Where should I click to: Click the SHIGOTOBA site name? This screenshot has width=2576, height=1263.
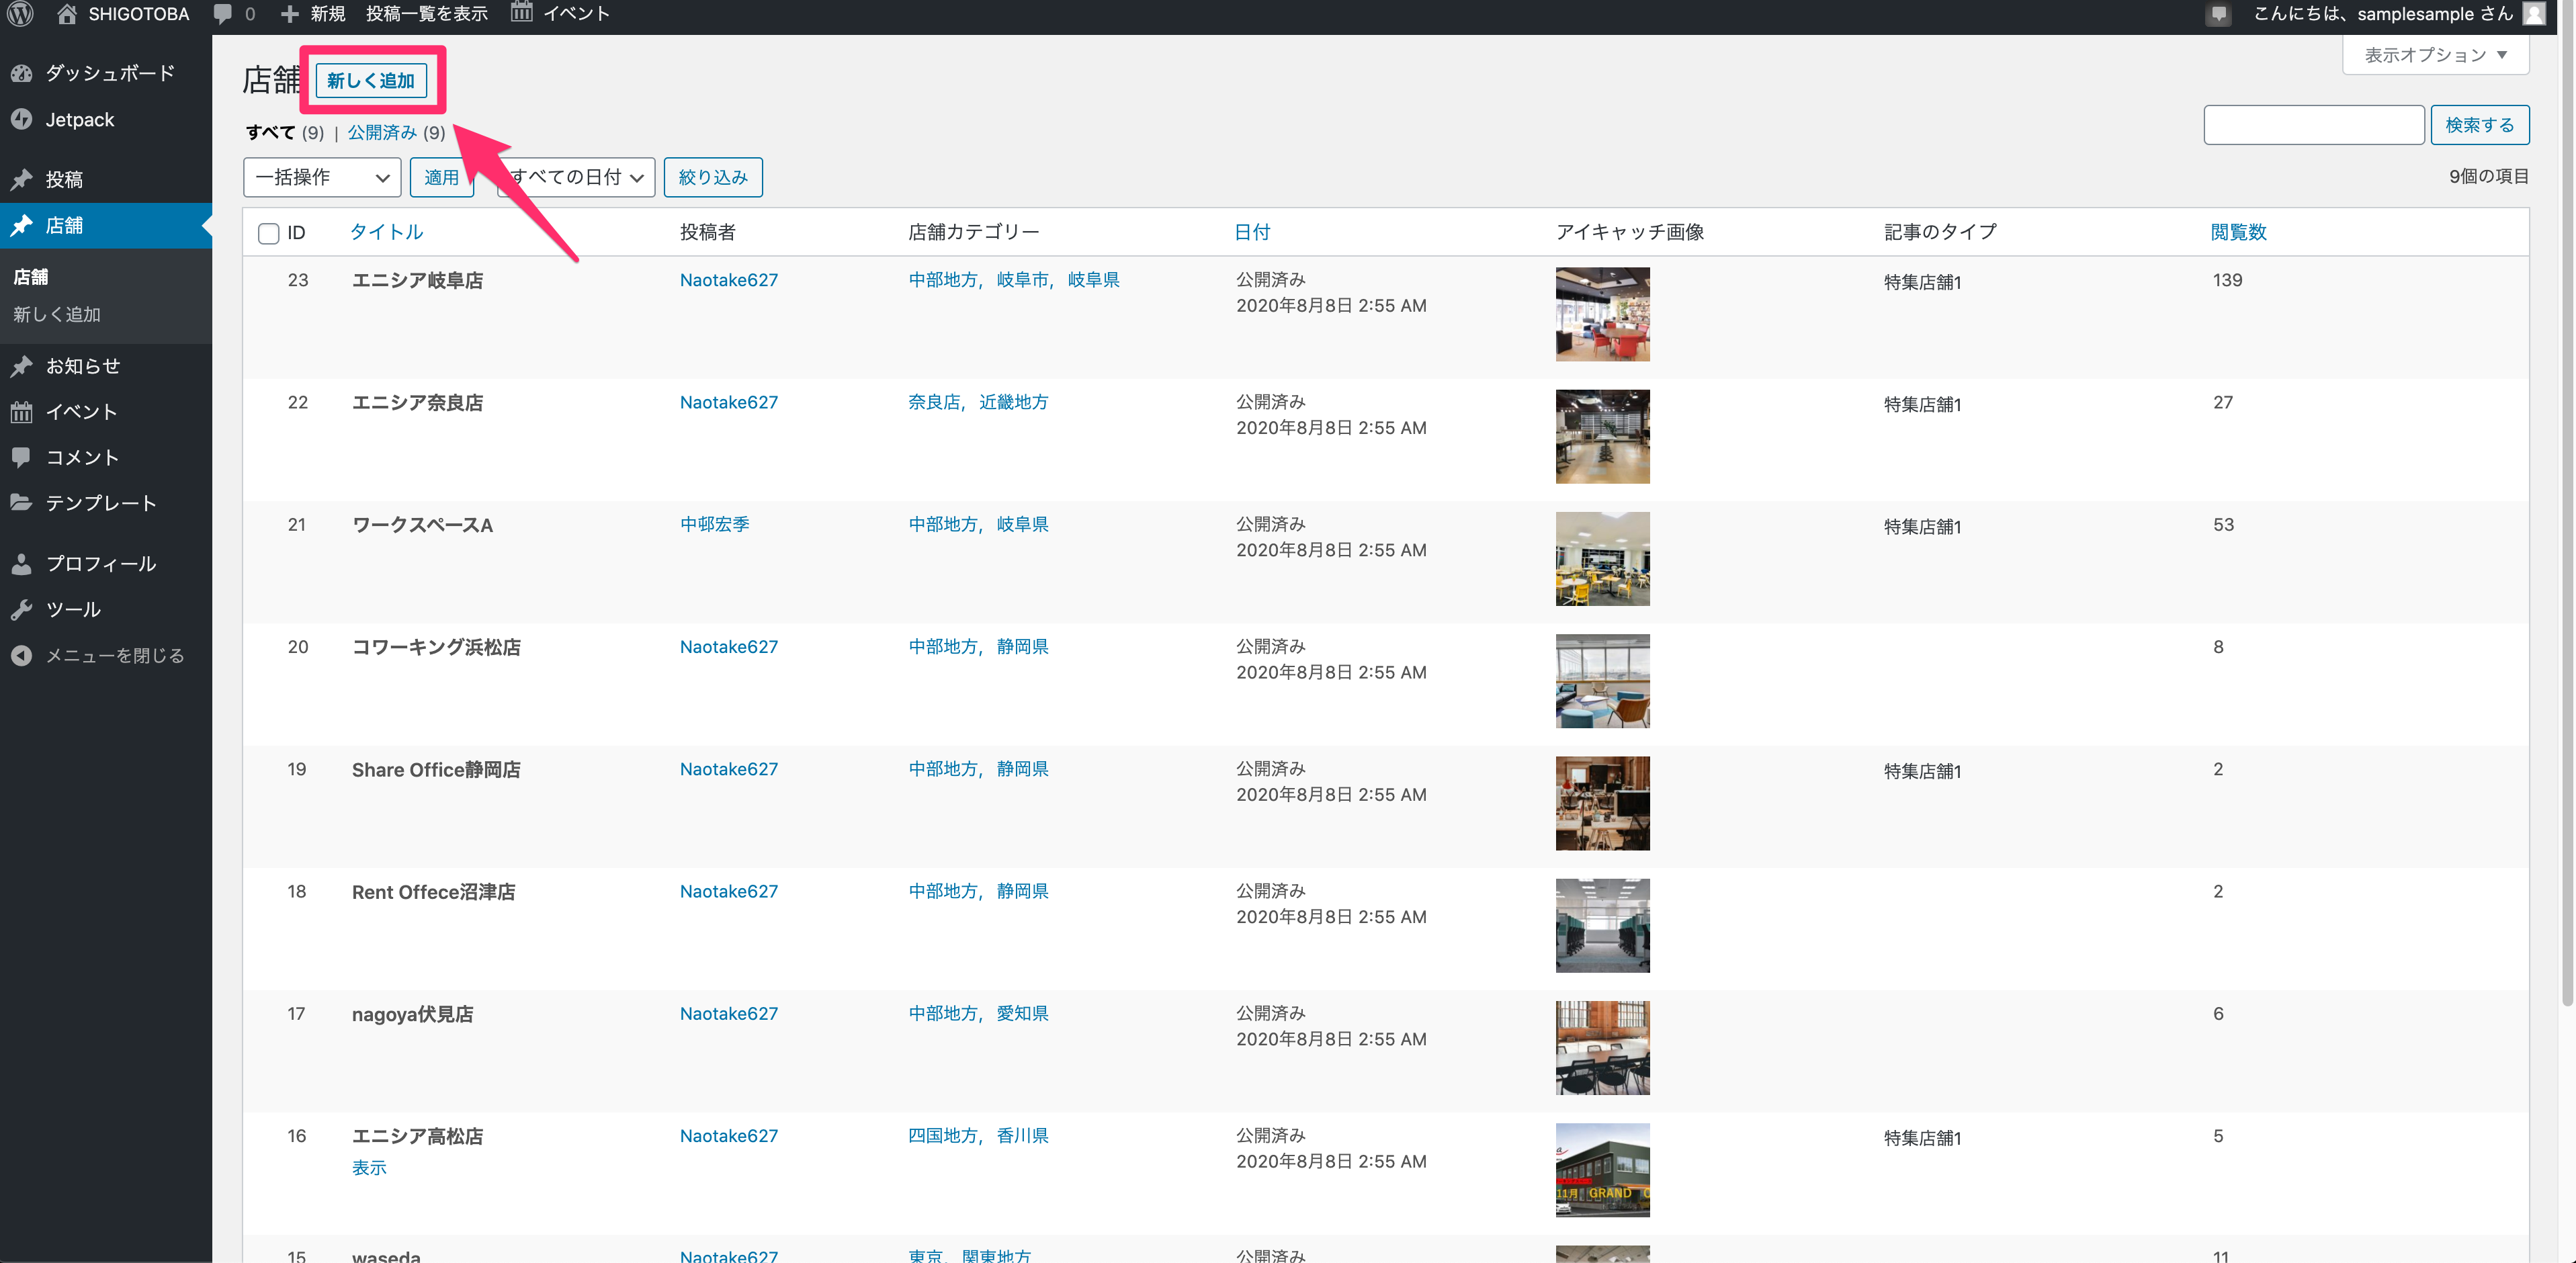(x=138, y=14)
